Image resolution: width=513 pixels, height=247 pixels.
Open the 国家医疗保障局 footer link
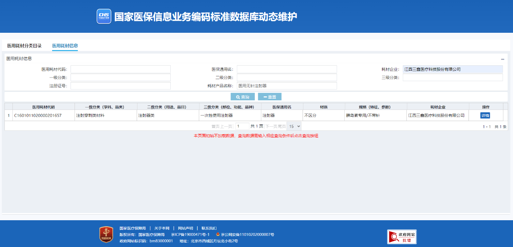pos(133,228)
